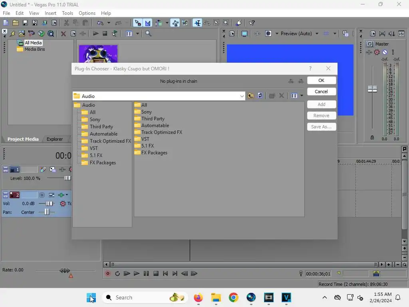The width and height of the screenshot is (409, 307).
Task: Open the Audio folder path dropdown
Action: (x=242, y=96)
